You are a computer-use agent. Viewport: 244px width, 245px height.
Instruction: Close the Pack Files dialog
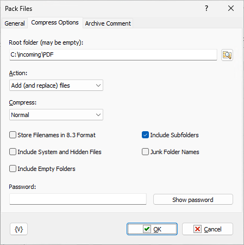pos(231,8)
